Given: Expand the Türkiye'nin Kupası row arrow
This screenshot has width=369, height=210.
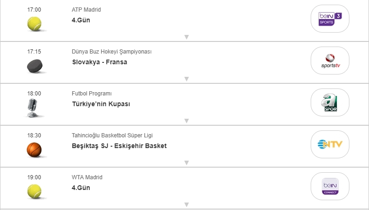Looking at the screenshot, I should click(x=186, y=121).
